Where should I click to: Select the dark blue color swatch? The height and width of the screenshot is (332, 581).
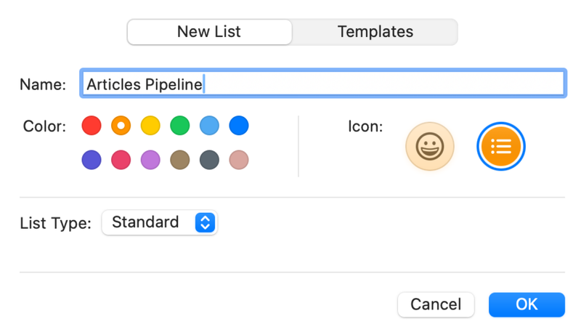[239, 126]
